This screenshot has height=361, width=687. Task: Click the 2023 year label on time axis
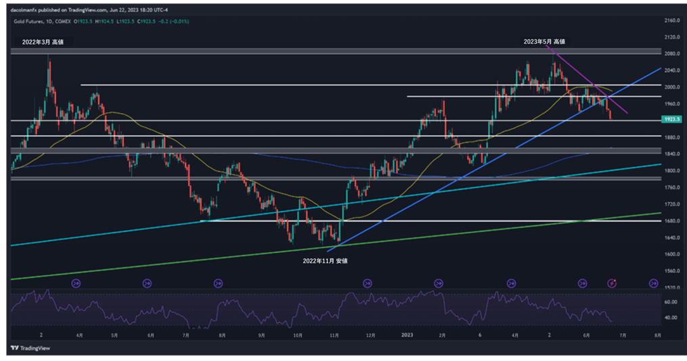tap(407, 335)
